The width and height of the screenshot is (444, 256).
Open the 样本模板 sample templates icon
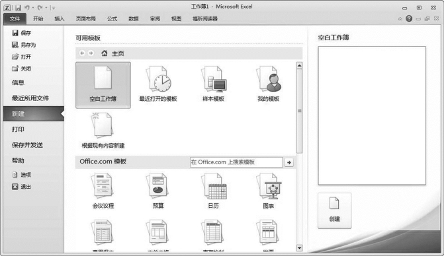tap(213, 84)
